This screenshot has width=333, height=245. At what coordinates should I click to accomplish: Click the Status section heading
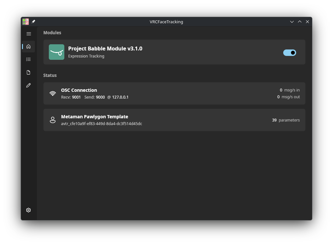[50, 75]
